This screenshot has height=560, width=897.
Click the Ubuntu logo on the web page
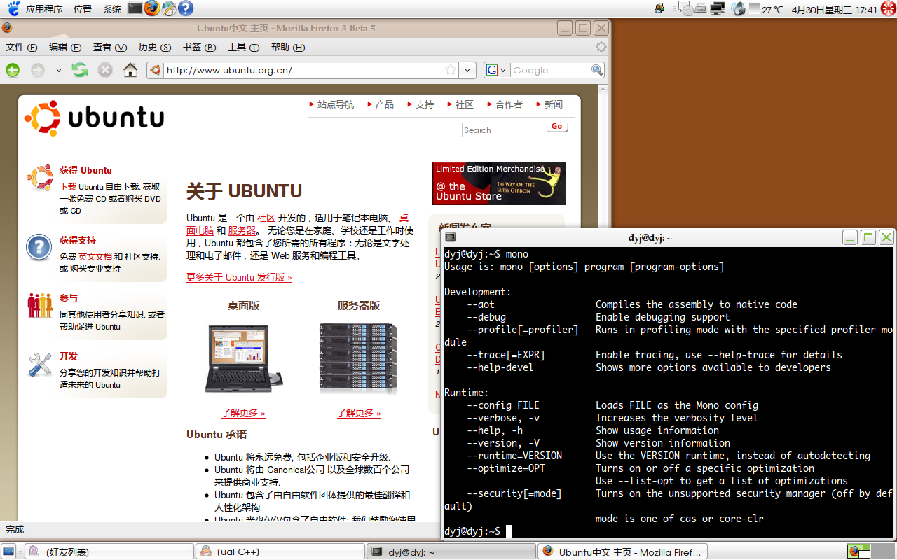click(x=94, y=118)
